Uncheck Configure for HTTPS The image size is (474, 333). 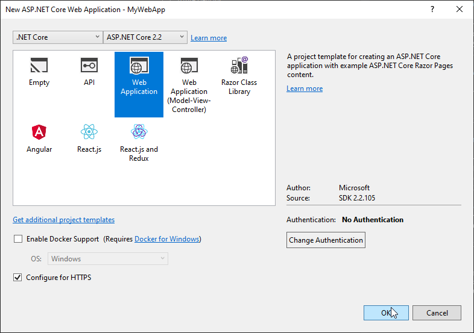tap(18, 278)
